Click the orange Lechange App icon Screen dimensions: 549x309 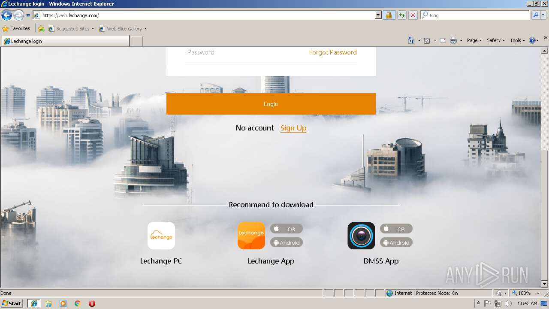(251, 236)
